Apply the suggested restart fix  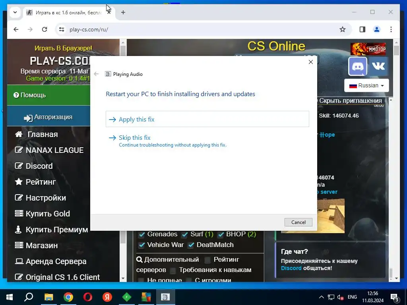207,119
